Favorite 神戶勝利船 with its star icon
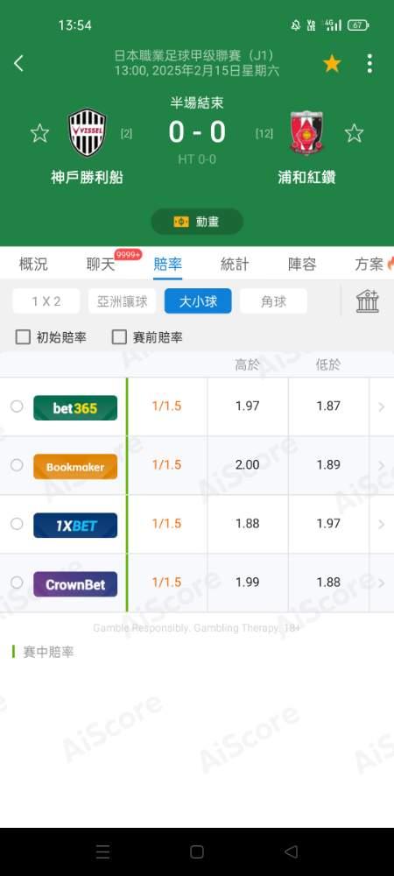The image size is (394, 876). [39, 133]
